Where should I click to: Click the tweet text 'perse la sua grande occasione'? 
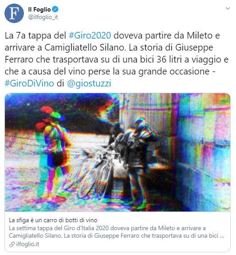tap(149, 71)
